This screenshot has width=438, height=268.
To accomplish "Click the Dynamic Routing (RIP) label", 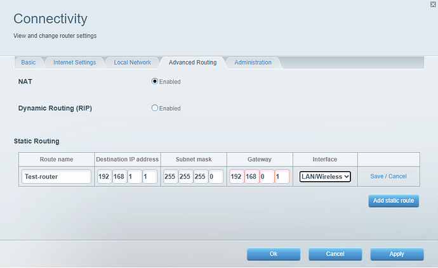I will pyautogui.click(x=55, y=108).
